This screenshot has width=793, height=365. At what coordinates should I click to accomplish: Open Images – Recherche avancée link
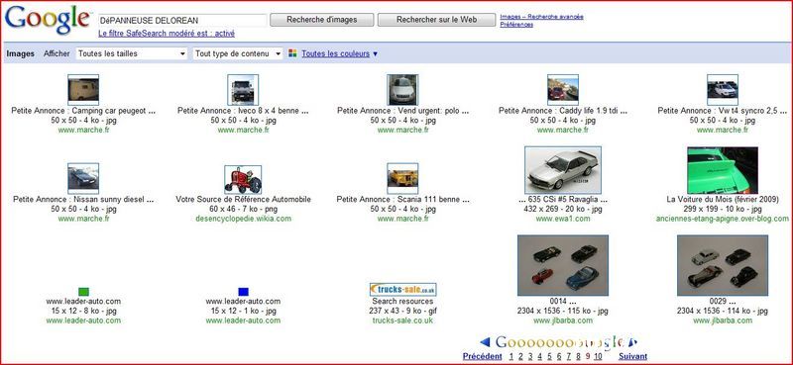(x=541, y=17)
